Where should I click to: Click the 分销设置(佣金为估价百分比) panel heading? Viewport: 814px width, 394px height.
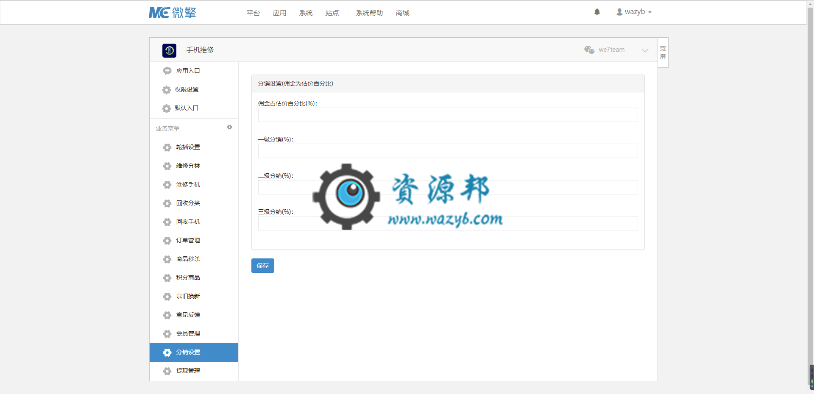(x=295, y=84)
